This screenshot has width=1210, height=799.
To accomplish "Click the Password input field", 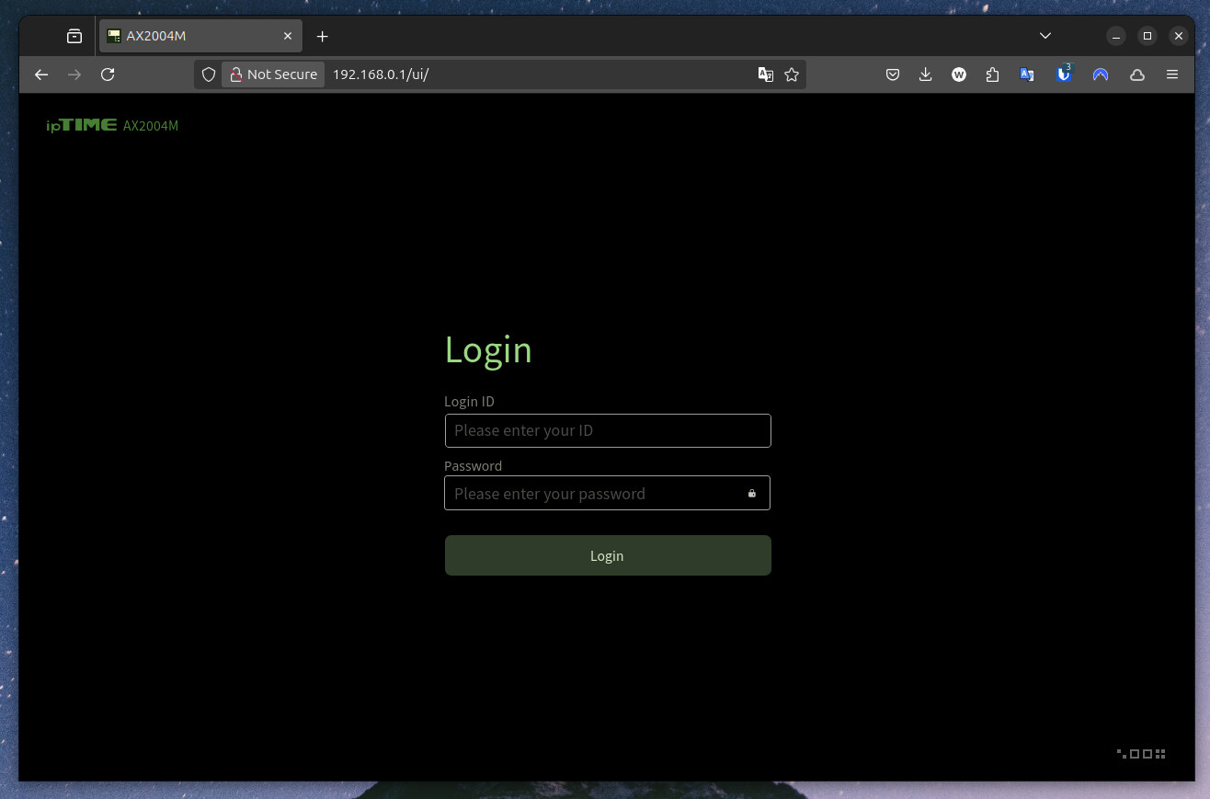I will (608, 493).
